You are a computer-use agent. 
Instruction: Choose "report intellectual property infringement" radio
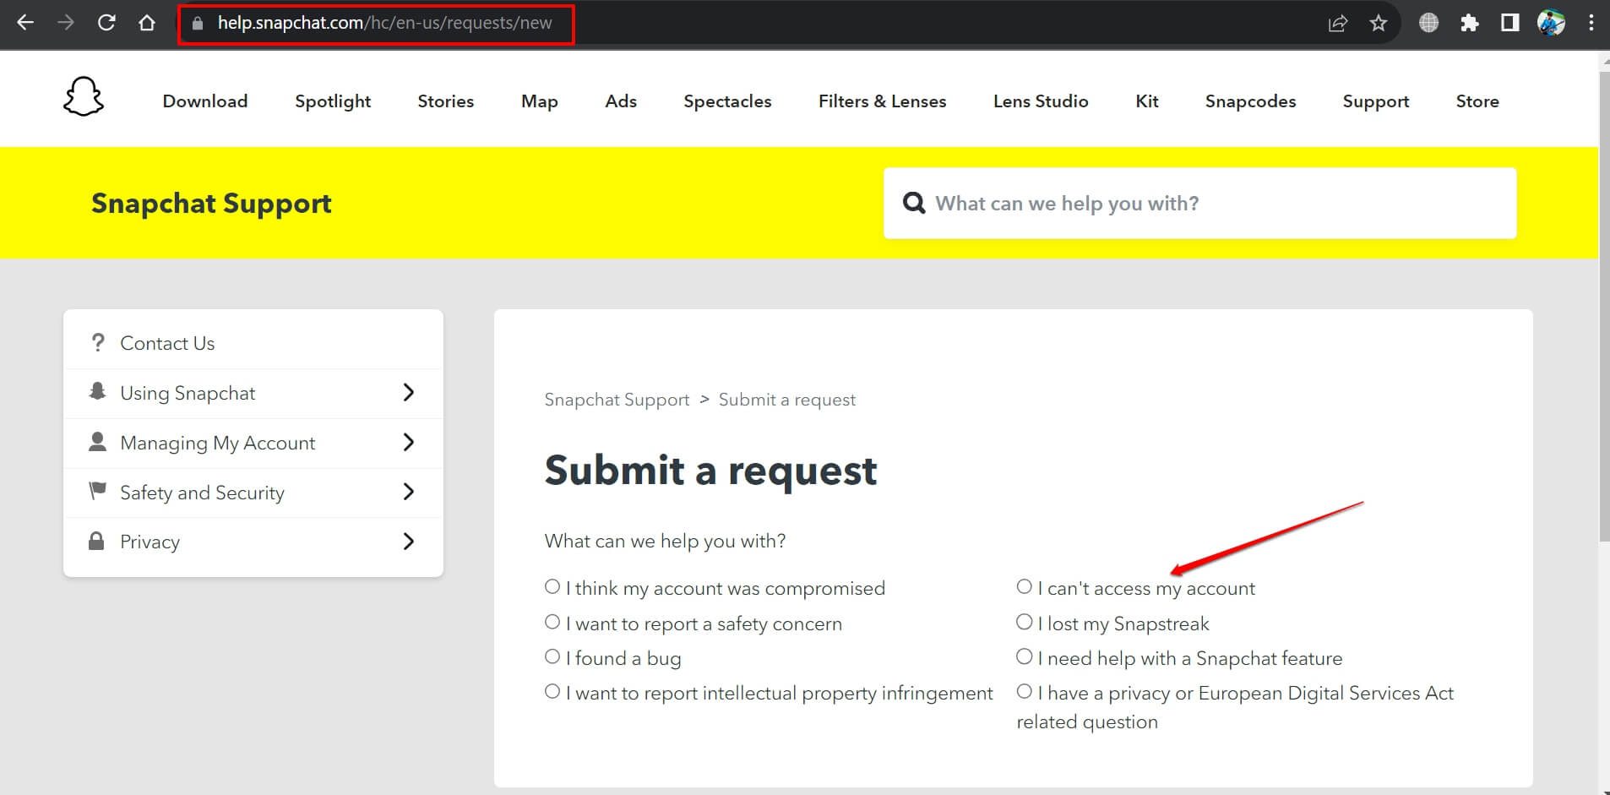552,691
